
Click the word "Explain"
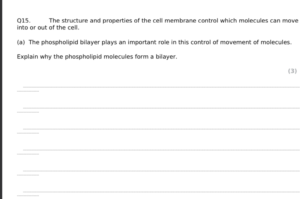[27, 57]
